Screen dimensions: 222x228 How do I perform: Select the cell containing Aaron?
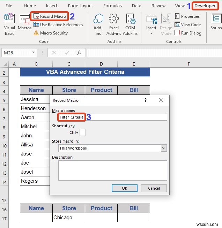(35, 117)
